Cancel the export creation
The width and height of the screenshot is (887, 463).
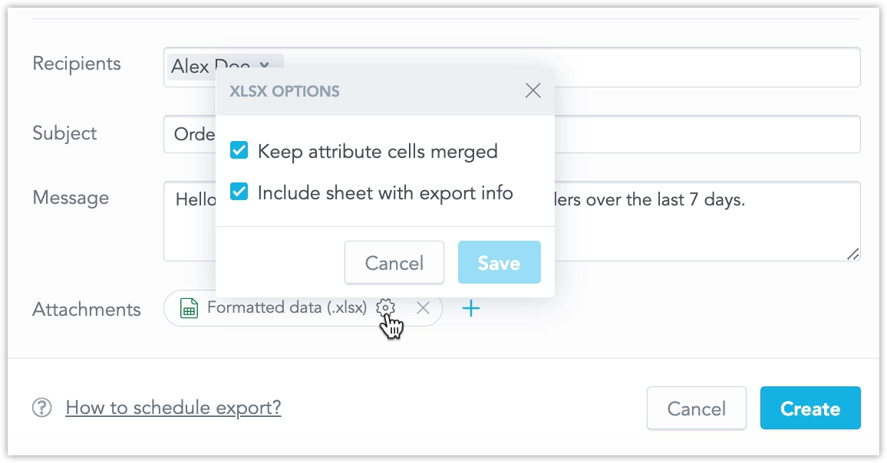[696, 408]
